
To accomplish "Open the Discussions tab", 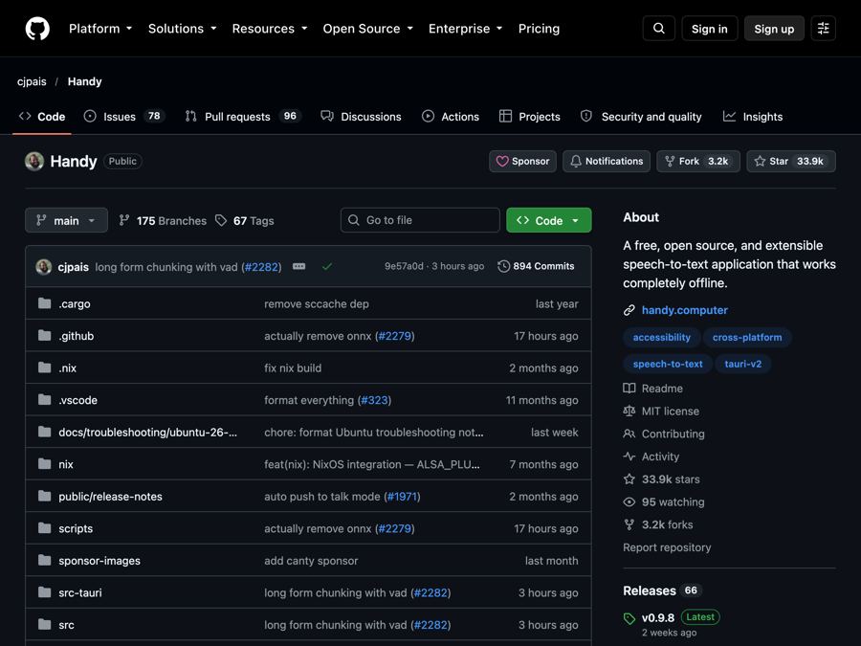I will click(x=362, y=117).
